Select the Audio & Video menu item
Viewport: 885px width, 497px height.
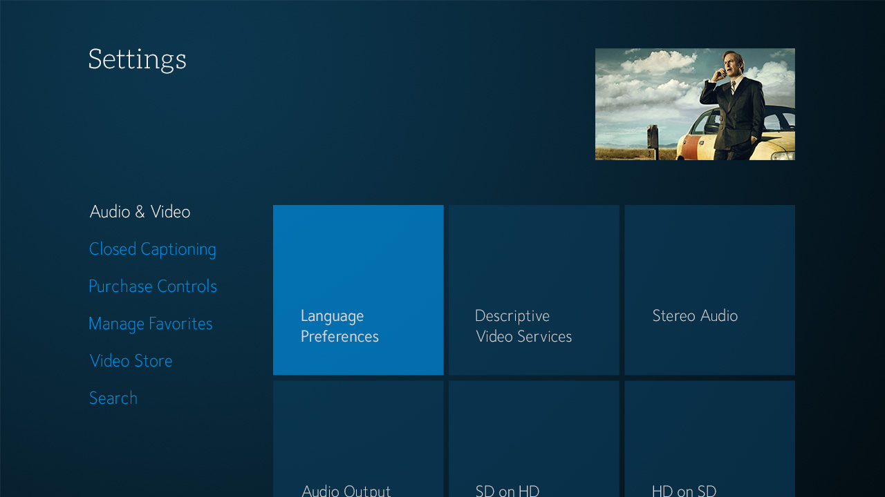[x=140, y=212]
